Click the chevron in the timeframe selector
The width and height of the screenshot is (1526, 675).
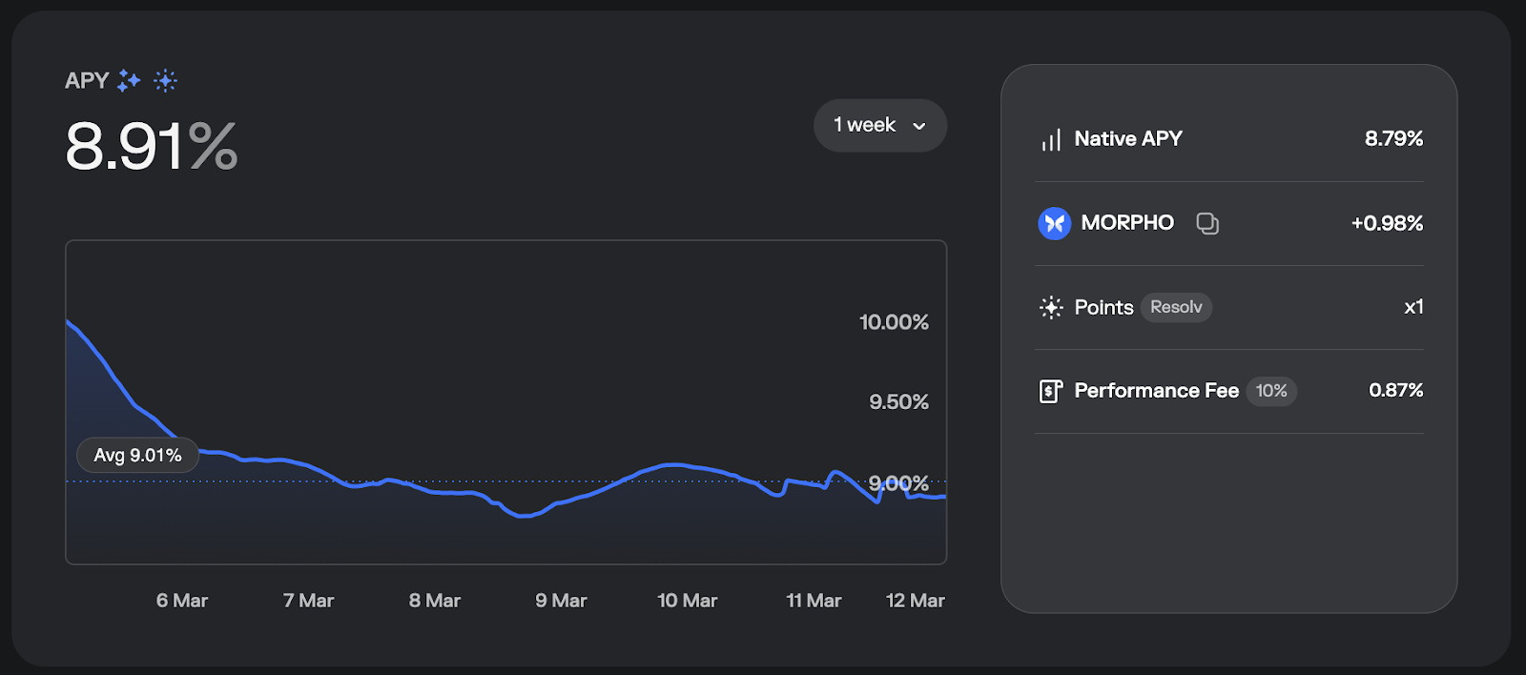[919, 126]
